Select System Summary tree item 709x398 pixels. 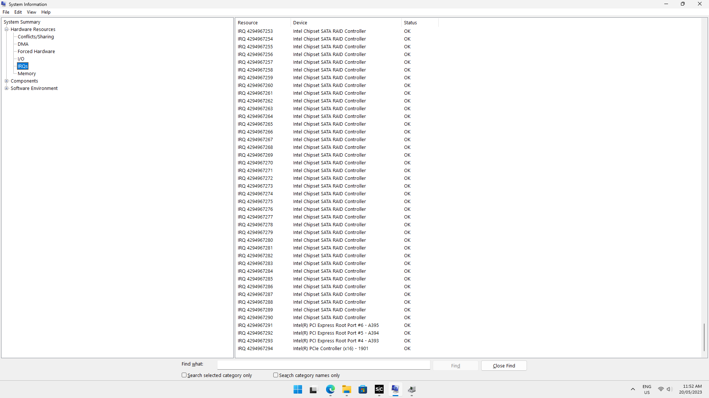pos(22,22)
